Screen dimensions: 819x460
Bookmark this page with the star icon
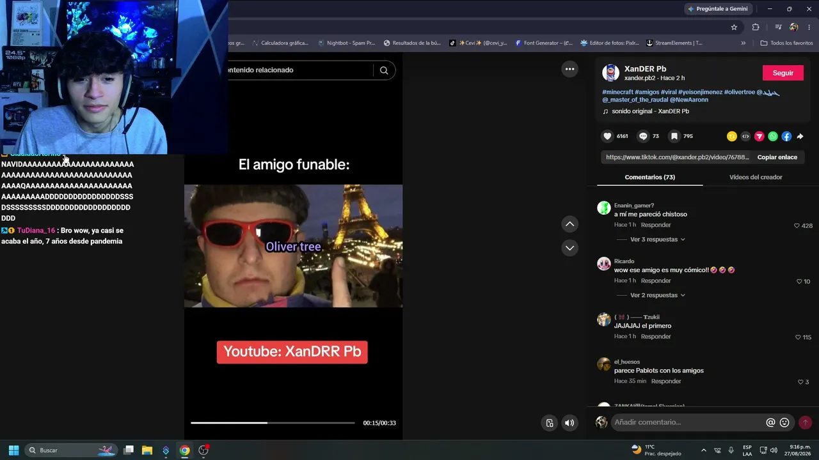coord(734,27)
